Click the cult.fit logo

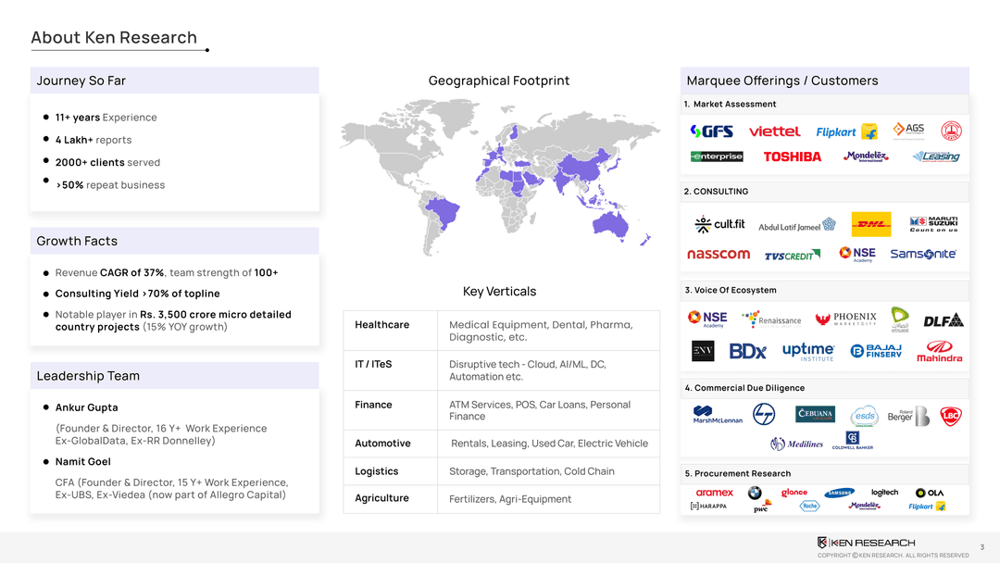tap(719, 224)
